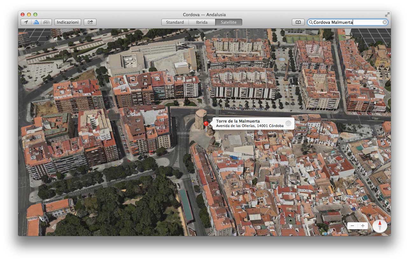Image resolution: width=409 pixels, height=261 pixels.
Task: Select the Satellite map view
Action: (229, 22)
